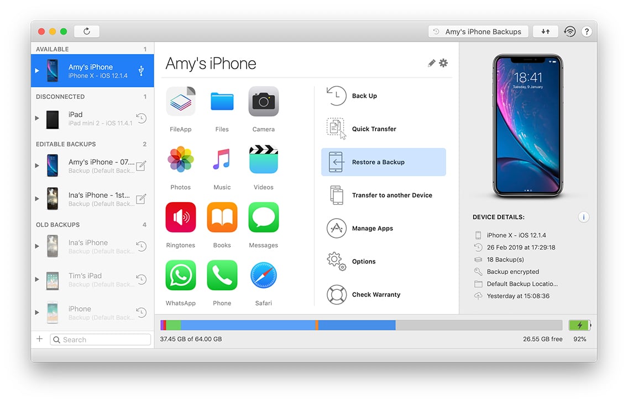The width and height of the screenshot is (628, 403).
Task: Open the Music app icon
Action: pos(222,159)
